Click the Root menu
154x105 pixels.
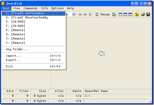click(x=6, y=8)
